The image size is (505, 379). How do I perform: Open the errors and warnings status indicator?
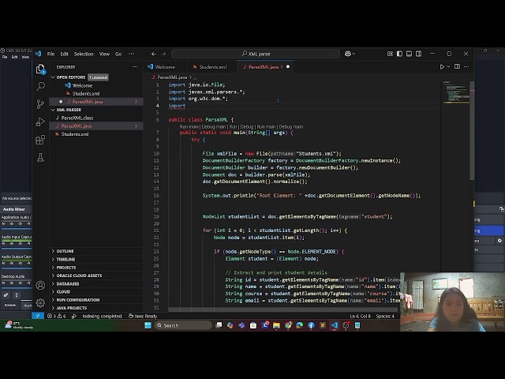[x=56, y=316]
